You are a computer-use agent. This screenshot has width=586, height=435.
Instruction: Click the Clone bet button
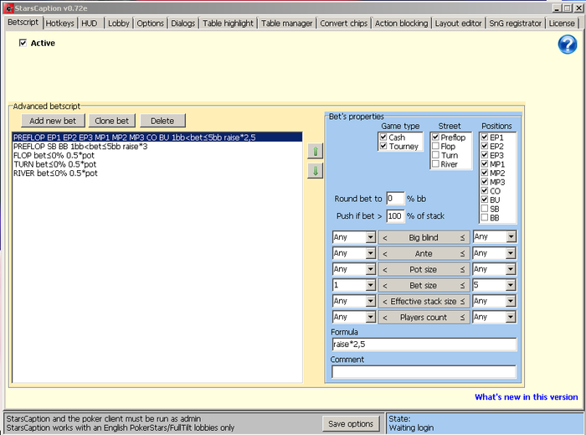pos(111,121)
